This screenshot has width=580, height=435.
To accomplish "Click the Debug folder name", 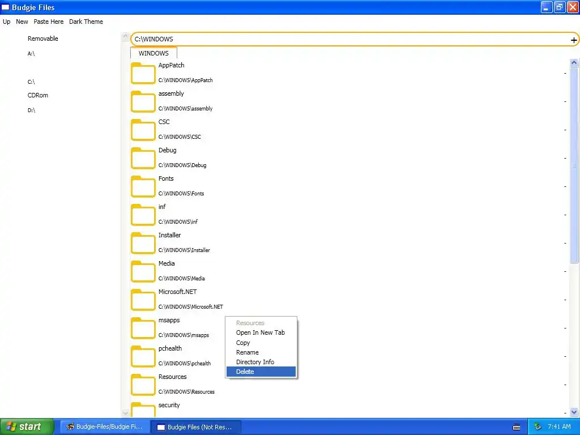I will pos(167,150).
